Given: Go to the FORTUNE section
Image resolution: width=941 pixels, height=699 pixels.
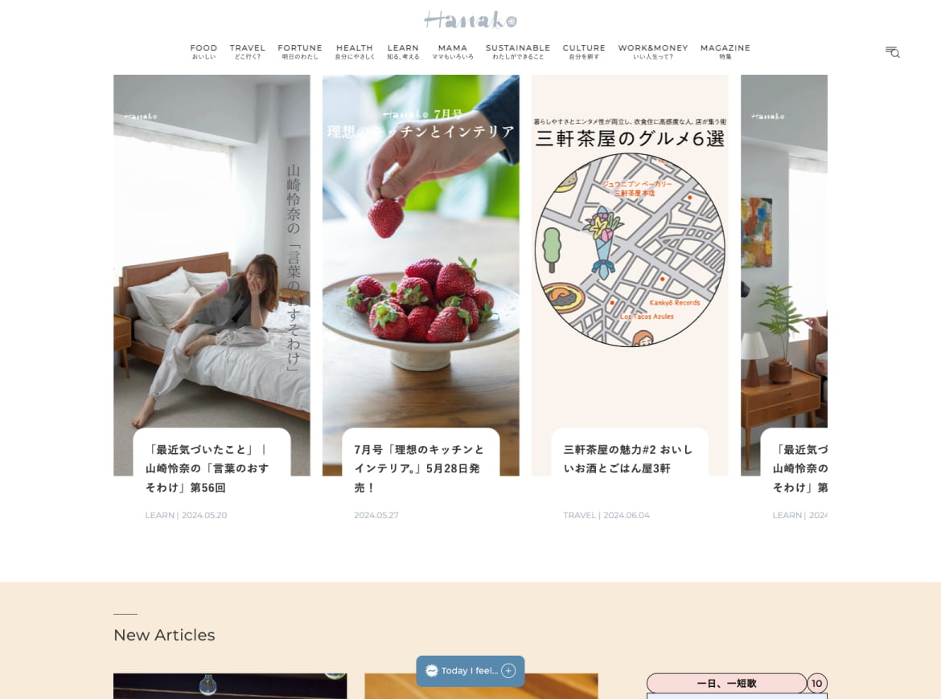Looking at the screenshot, I should click(x=300, y=51).
